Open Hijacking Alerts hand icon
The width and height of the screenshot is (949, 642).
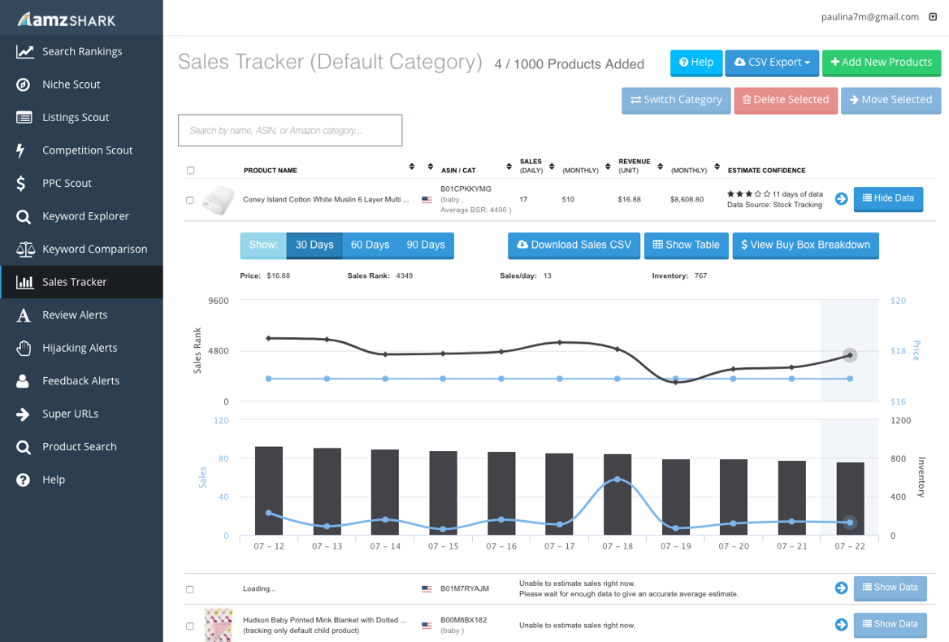(23, 348)
